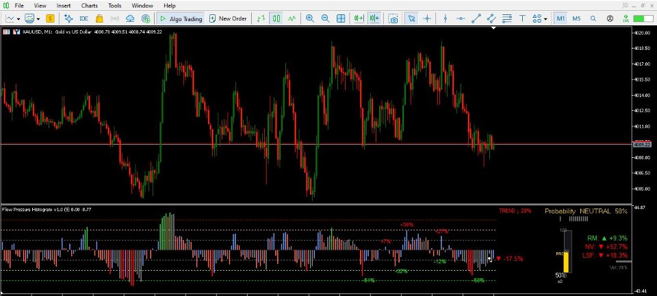Click the 4020.00 price scale label
The image size is (657, 296).
pyautogui.click(x=643, y=33)
